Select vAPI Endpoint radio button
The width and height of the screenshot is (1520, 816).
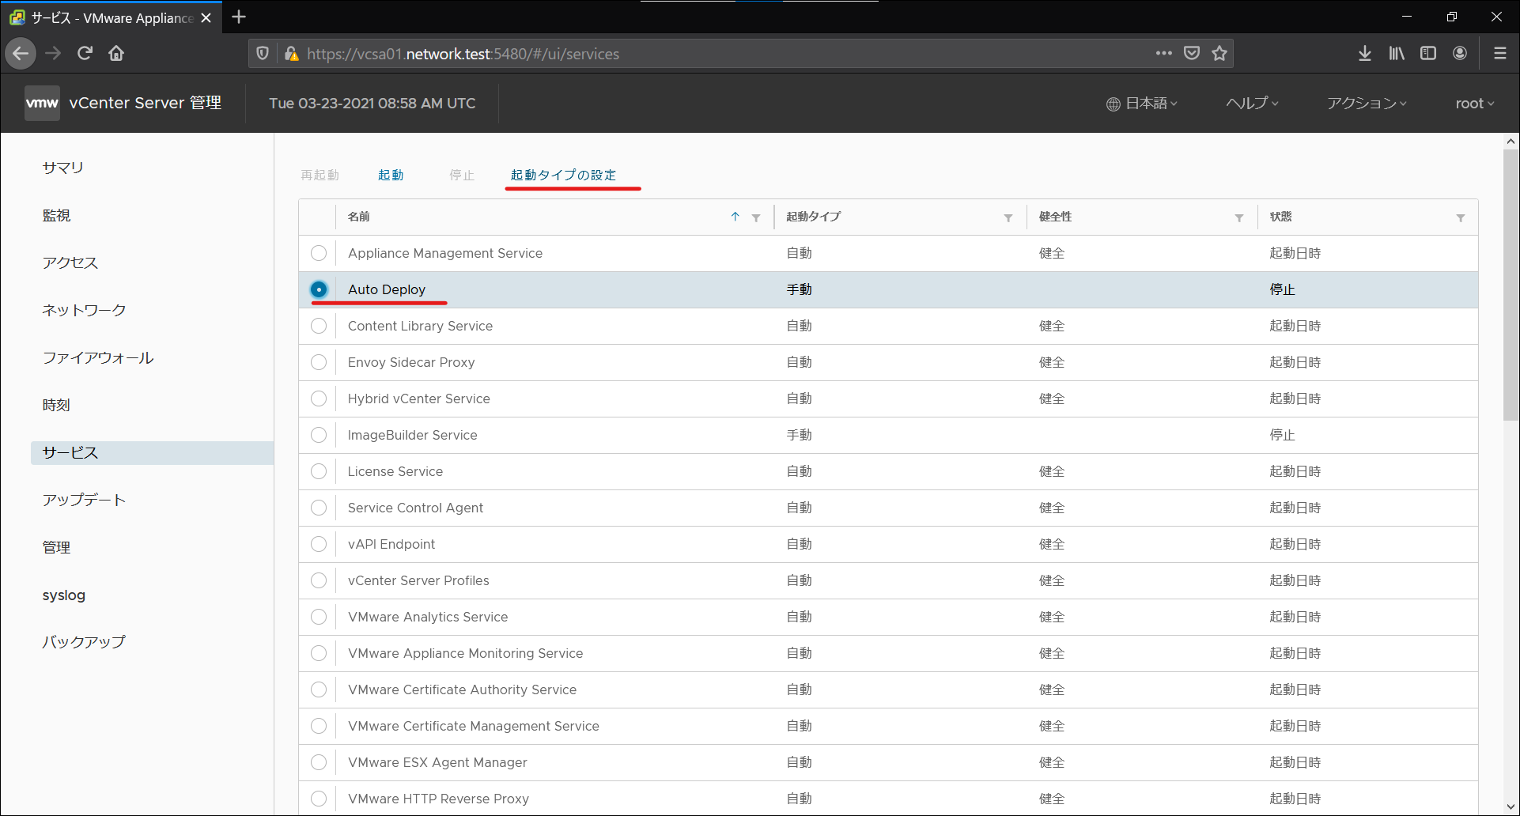[319, 544]
